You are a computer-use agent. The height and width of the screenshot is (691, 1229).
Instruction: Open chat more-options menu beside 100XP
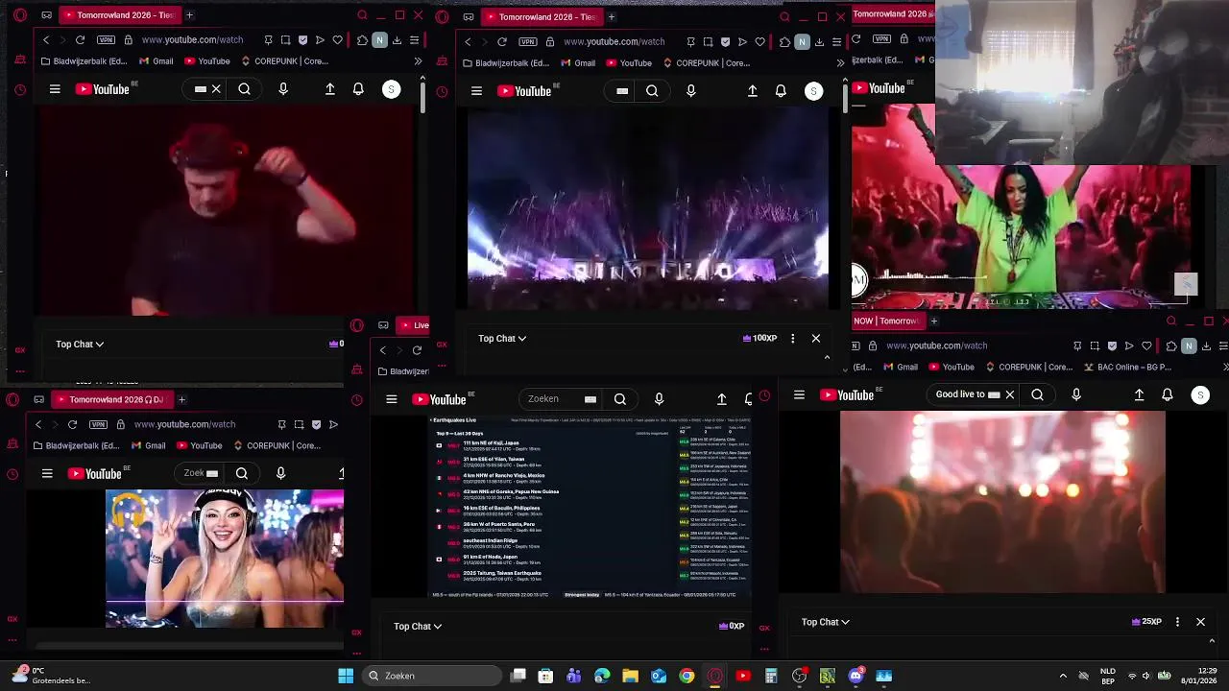point(792,338)
